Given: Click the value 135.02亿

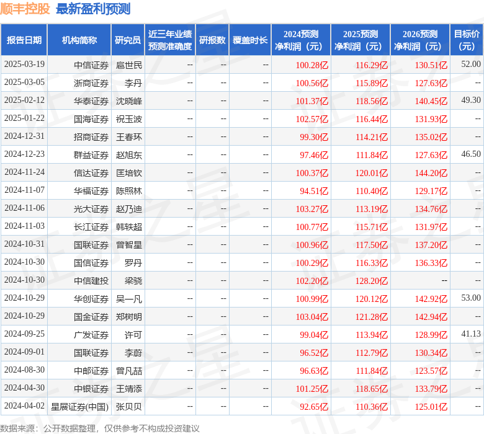Looking at the screenshot, I should 431,137.
